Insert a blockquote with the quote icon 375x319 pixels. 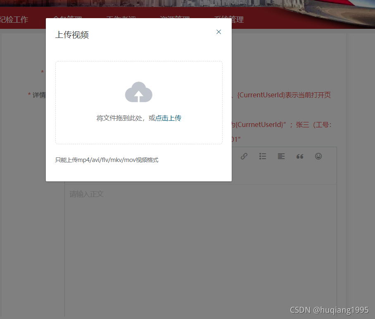pyautogui.click(x=300, y=156)
